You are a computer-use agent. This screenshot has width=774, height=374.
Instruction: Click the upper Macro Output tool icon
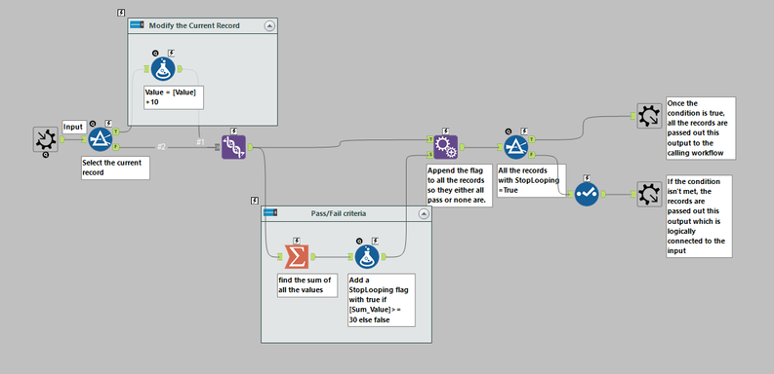pyautogui.click(x=649, y=116)
